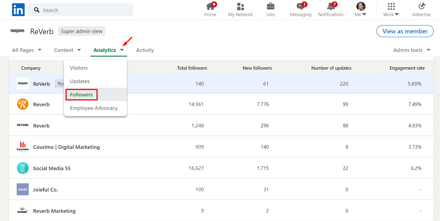Click the Analytics tab label
The height and width of the screenshot is (221, 440).
click(x=105, y=50)
